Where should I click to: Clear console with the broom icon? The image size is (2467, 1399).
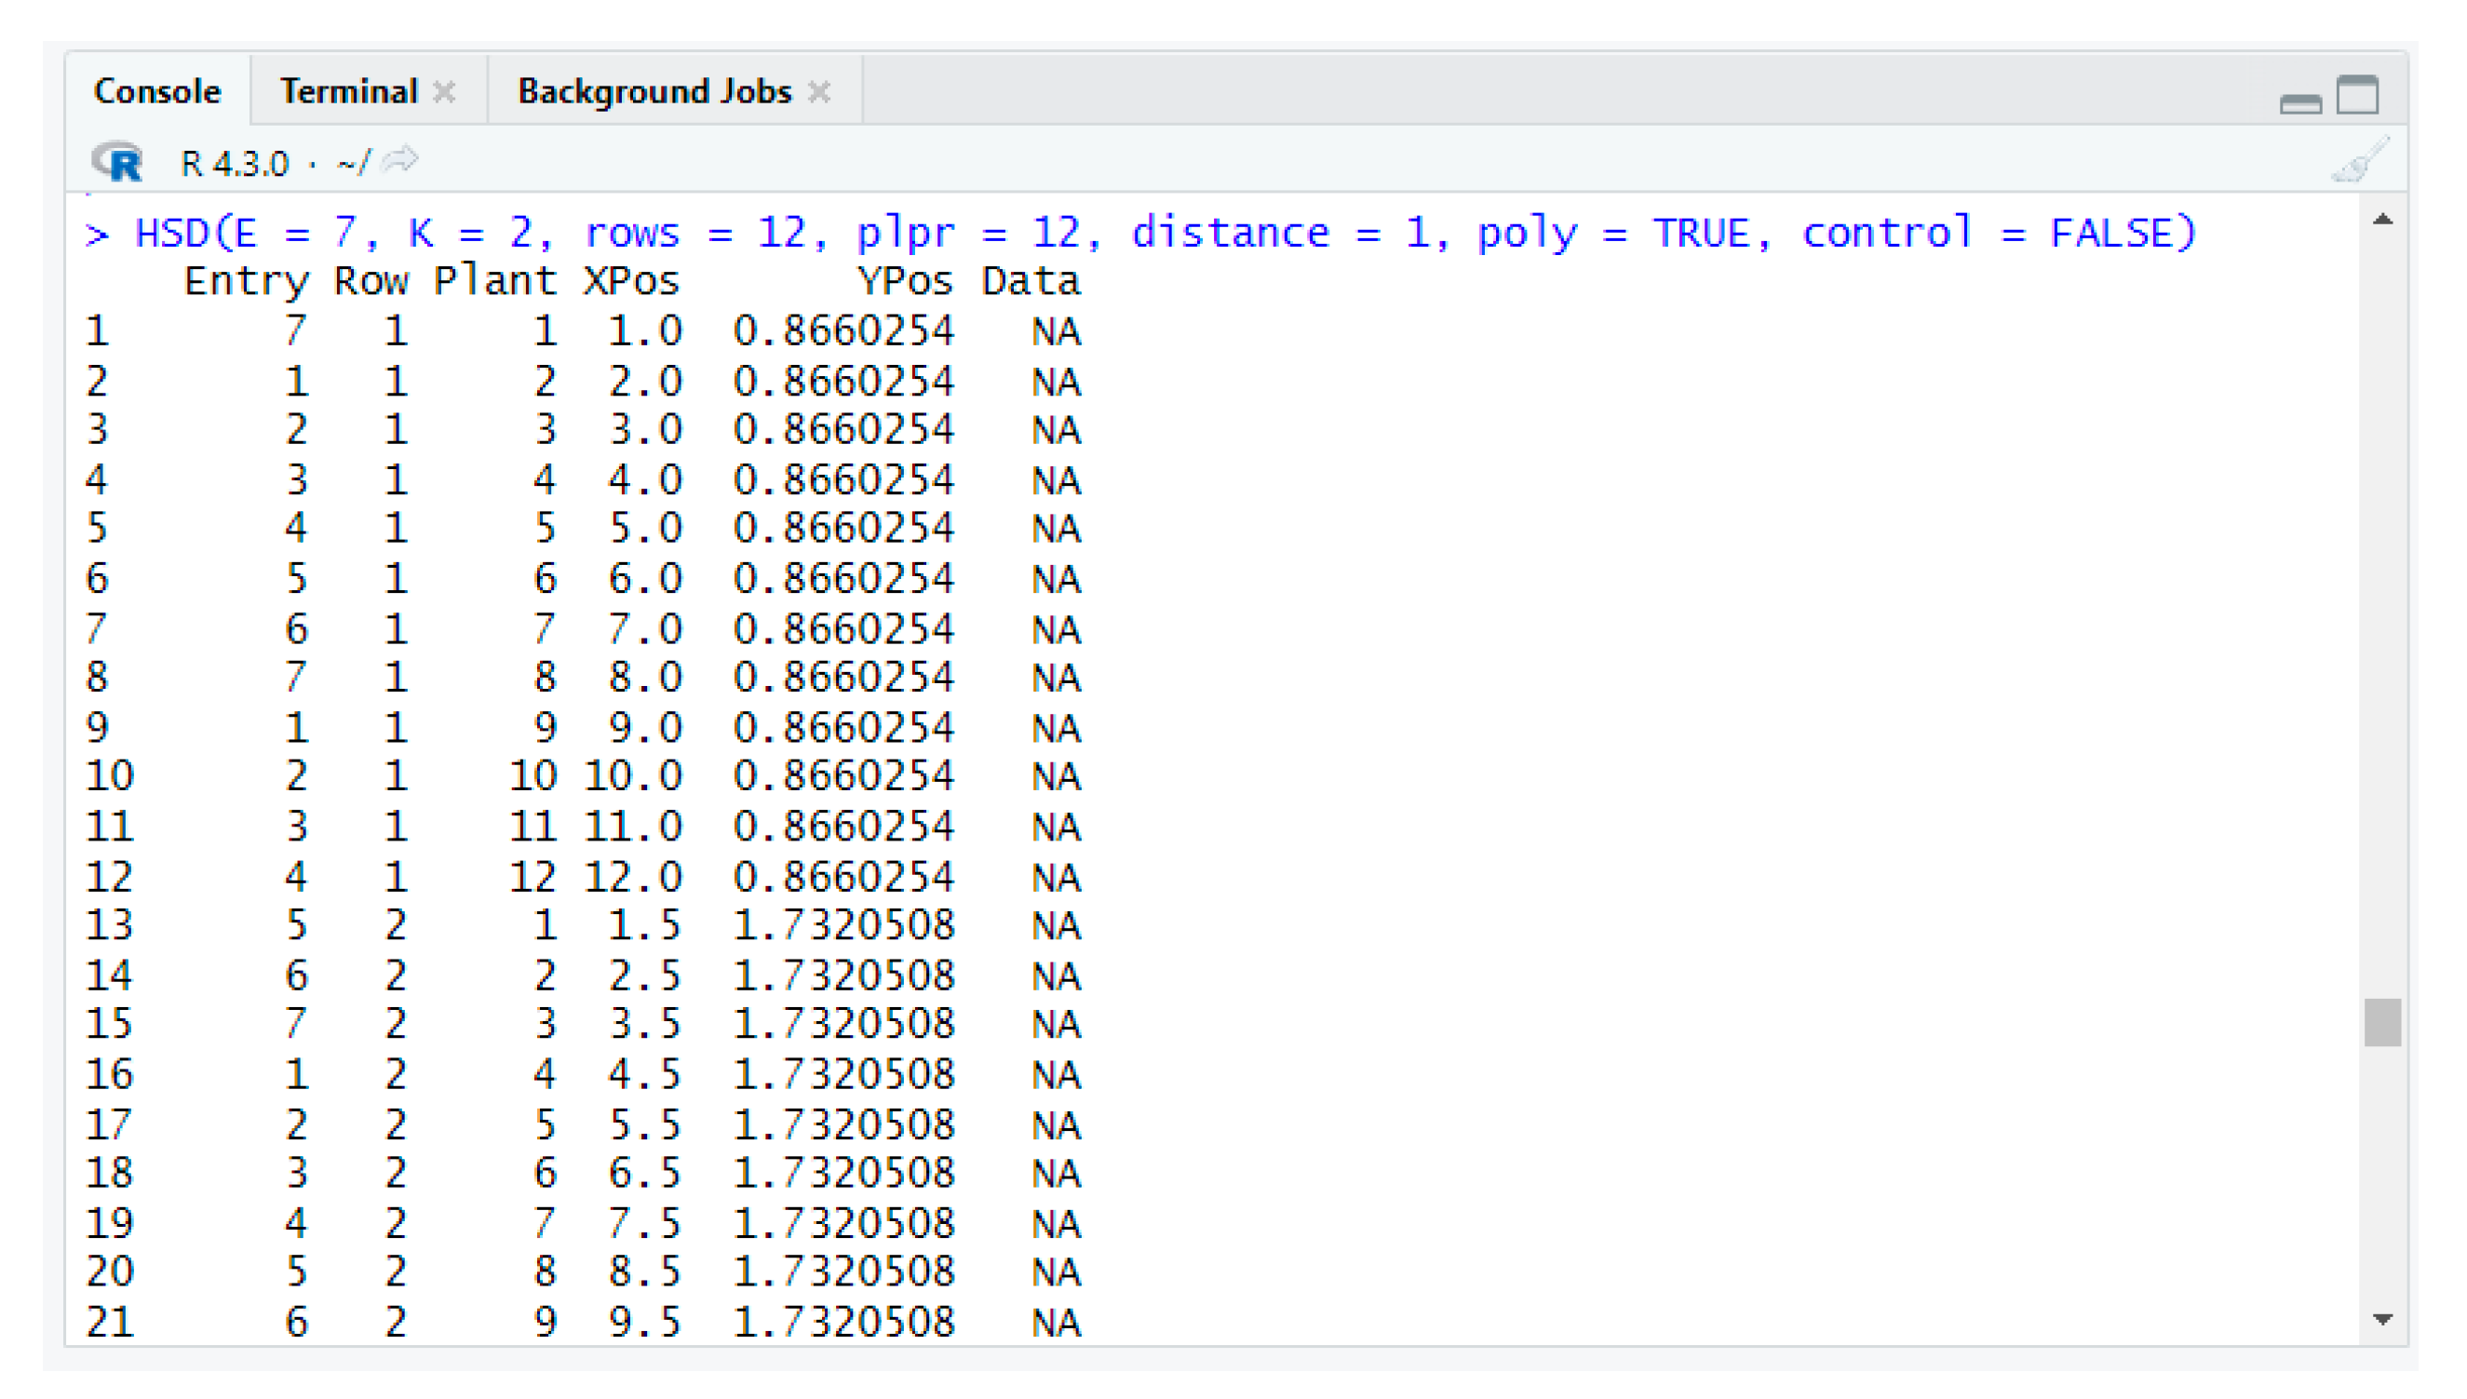pyautogui.click(x=2359, y=161)
